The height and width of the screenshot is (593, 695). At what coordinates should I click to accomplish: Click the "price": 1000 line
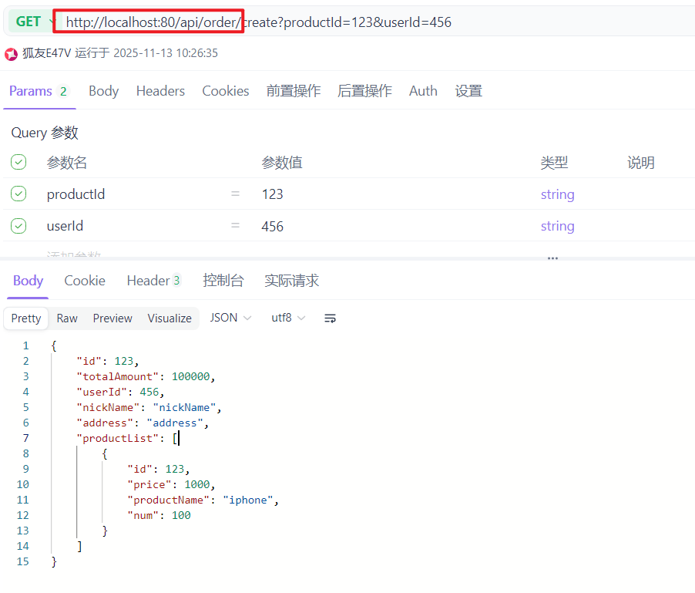171,484
